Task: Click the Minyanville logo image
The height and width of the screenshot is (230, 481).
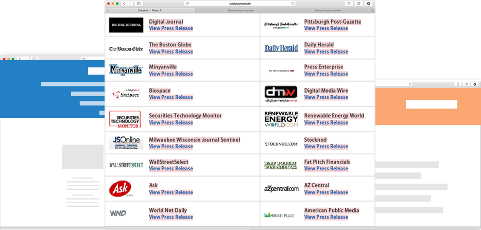Action: (126, 69)
